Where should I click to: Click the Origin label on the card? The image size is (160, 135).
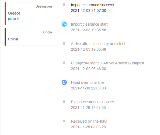pos(47,32)
